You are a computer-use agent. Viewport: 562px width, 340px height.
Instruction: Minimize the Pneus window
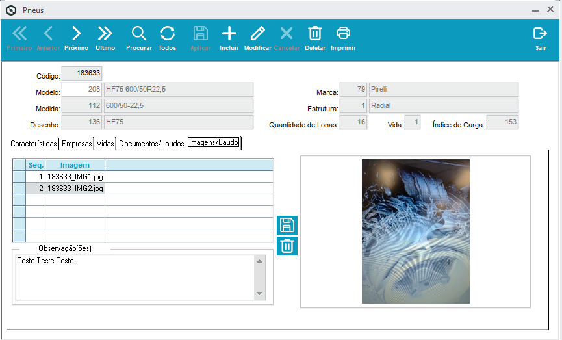pos(535,10)
